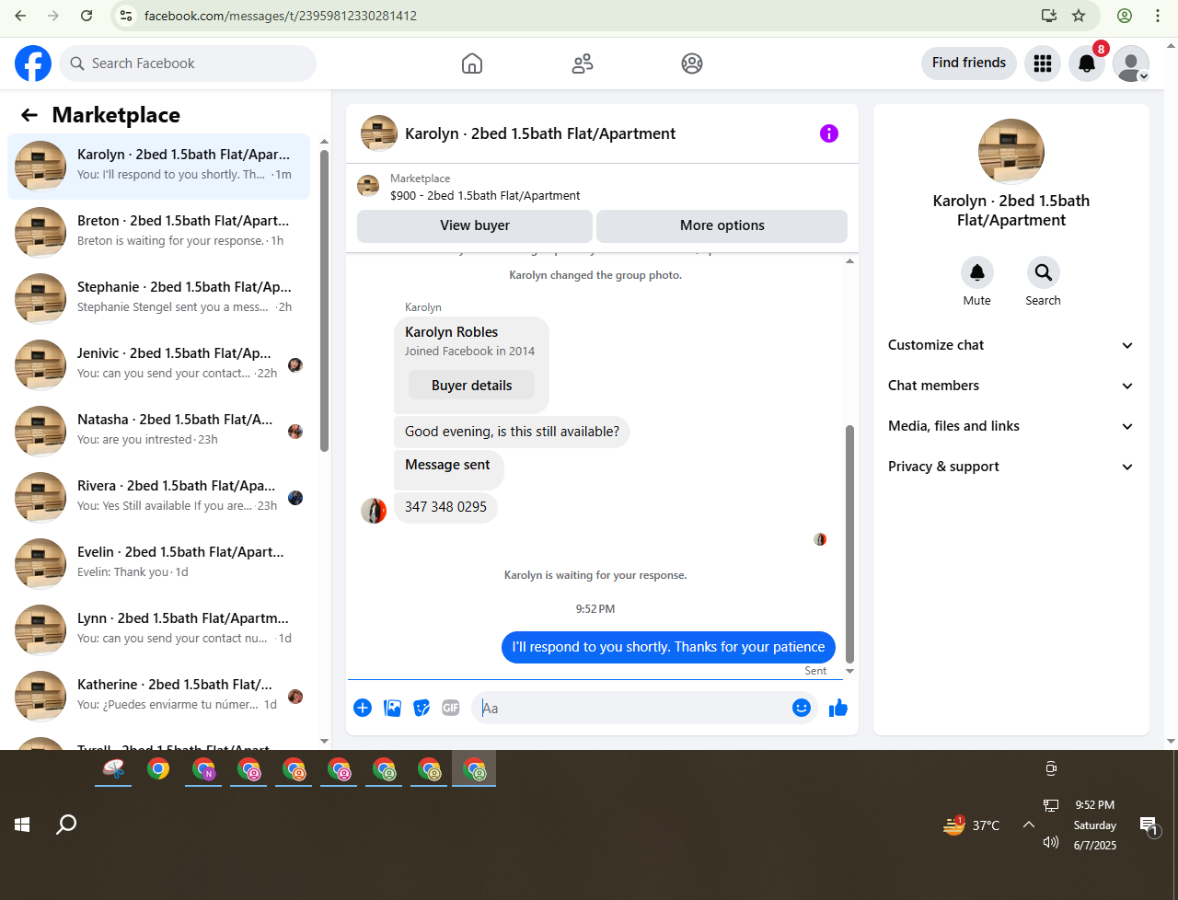
Task: Click the large listing photo in right panel
Action: (x=1011, y=152)
